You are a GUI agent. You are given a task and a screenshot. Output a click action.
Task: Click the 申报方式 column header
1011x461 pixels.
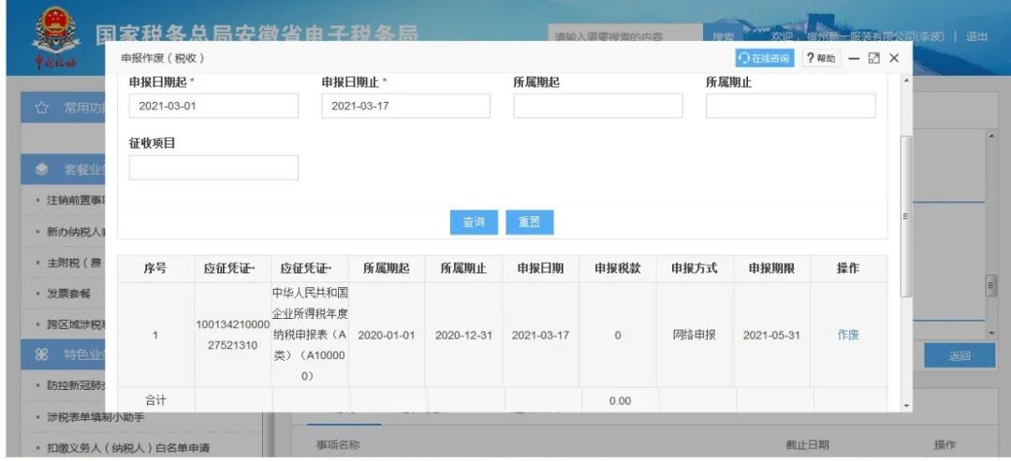click(x=695, y=268)
